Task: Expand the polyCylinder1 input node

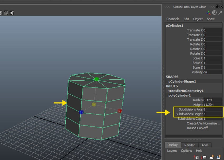Action: pos(179,95)
